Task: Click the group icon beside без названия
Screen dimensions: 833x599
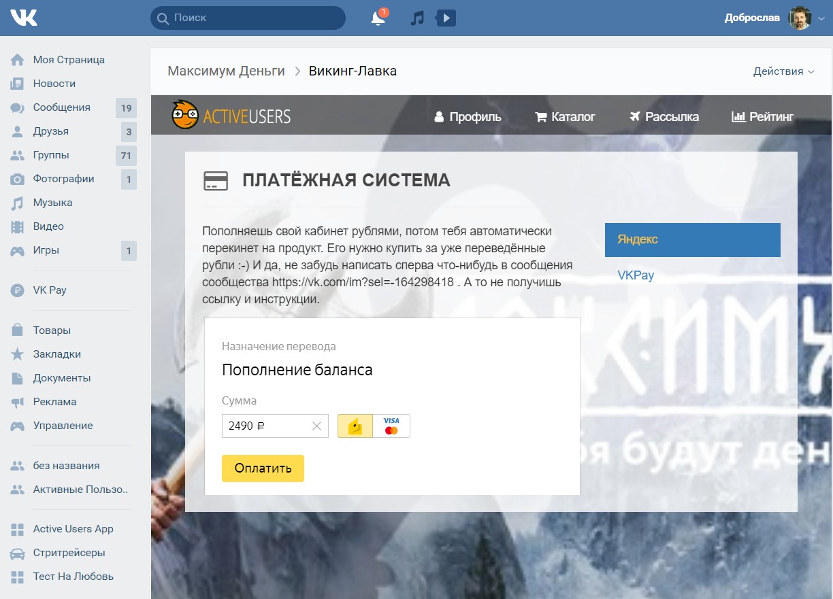Action: (18, 466)
